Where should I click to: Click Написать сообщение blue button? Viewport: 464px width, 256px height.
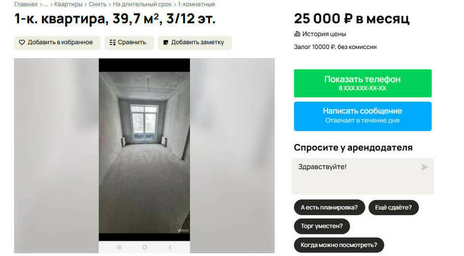(x=362, y=116)
